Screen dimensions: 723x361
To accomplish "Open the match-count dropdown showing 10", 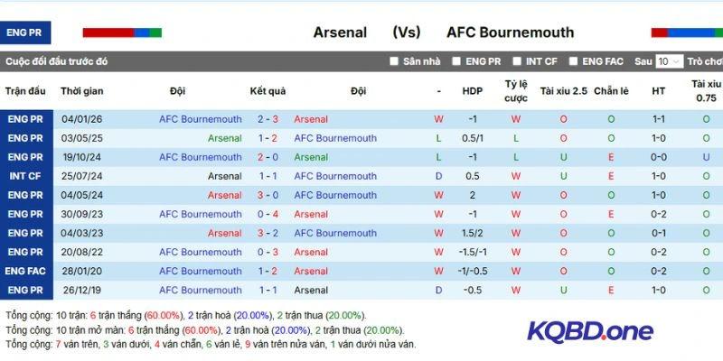I will 670,61.
